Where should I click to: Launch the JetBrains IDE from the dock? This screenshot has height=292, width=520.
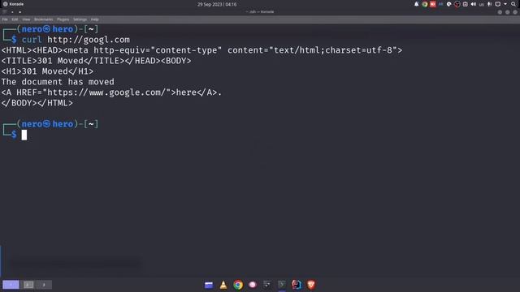click(296, 285)
